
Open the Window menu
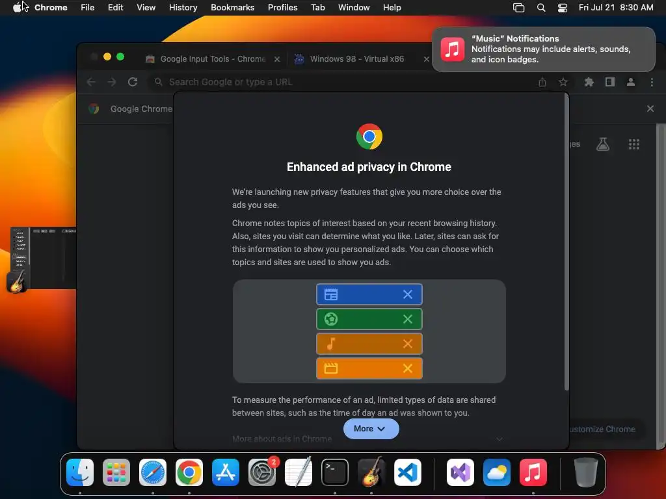(354, 8)
